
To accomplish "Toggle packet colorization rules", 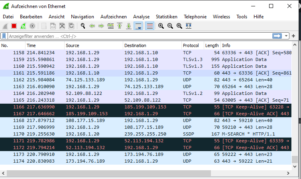I will tap(150, 26).
